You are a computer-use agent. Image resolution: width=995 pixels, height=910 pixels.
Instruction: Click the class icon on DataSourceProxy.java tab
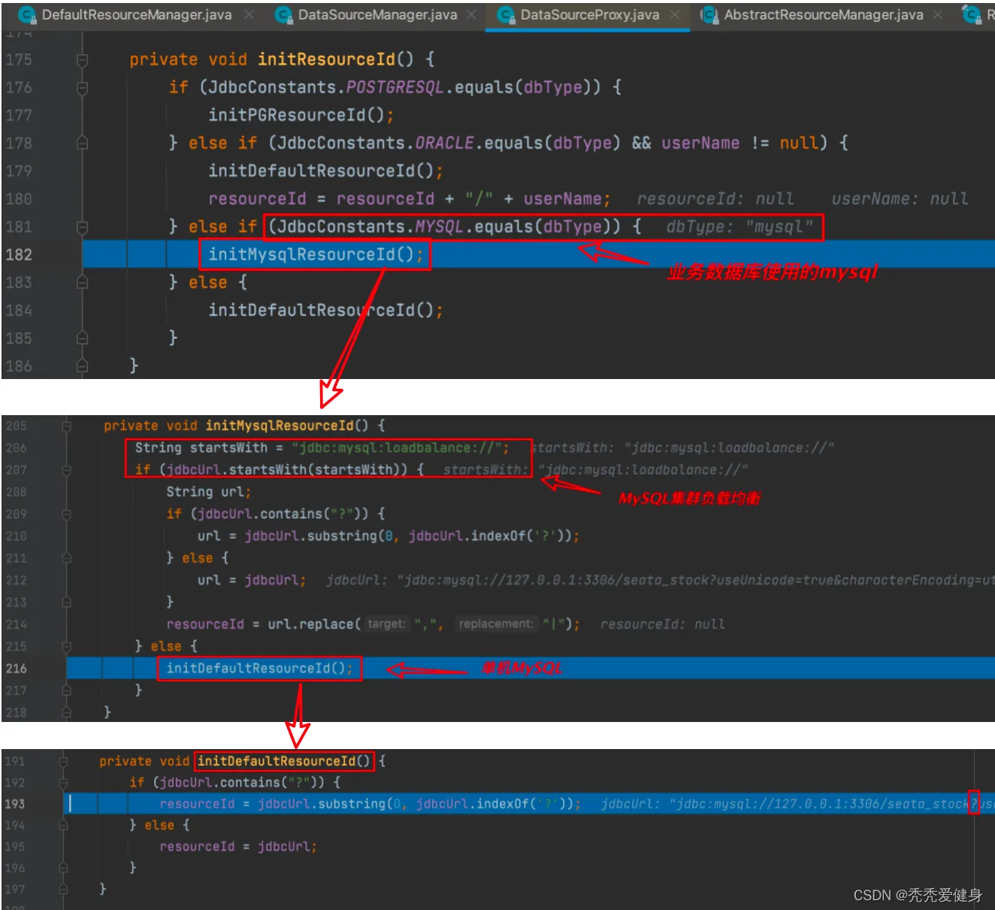coord(506,14)
